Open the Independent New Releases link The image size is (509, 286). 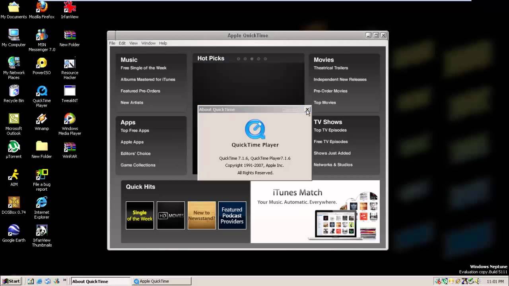coord(340,79)
